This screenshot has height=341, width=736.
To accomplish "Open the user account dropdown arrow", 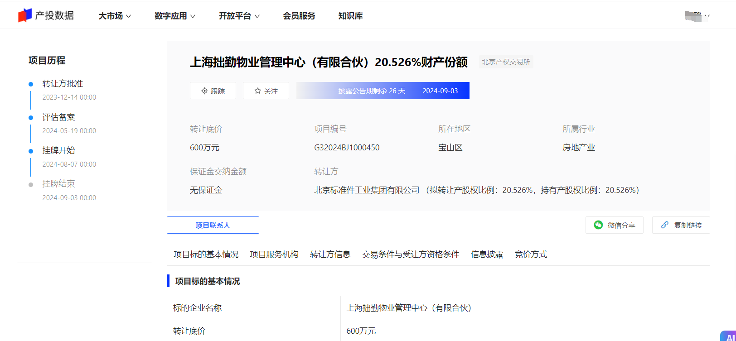I will [707, 16].
